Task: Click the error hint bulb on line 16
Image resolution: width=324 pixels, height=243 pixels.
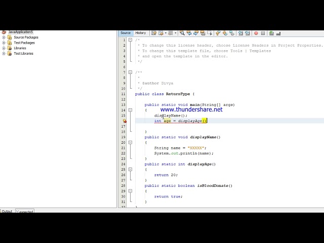Action: [125, 121]
